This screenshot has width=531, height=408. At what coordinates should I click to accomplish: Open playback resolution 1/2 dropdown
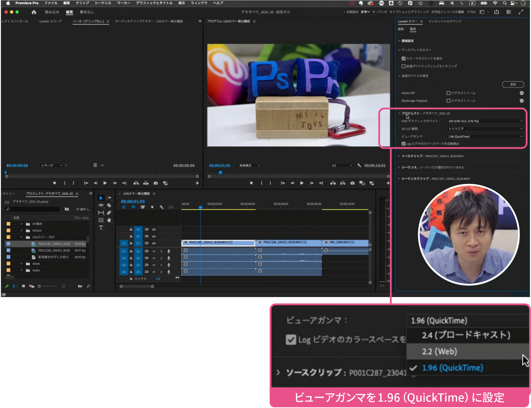click(x=342, y=165)
